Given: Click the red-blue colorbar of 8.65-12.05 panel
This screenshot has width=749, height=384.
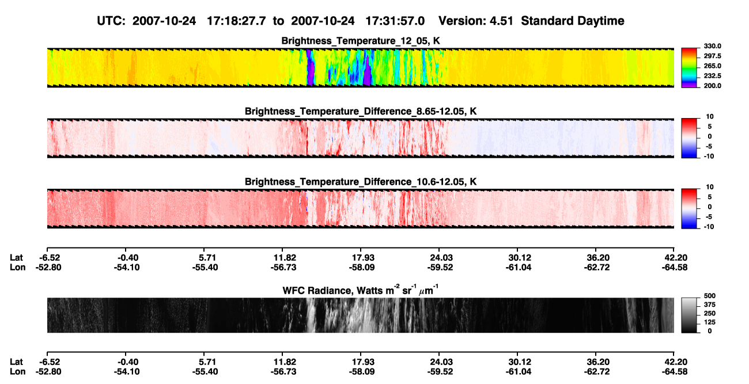Looking at the screenshot, I should pos(689,138).
